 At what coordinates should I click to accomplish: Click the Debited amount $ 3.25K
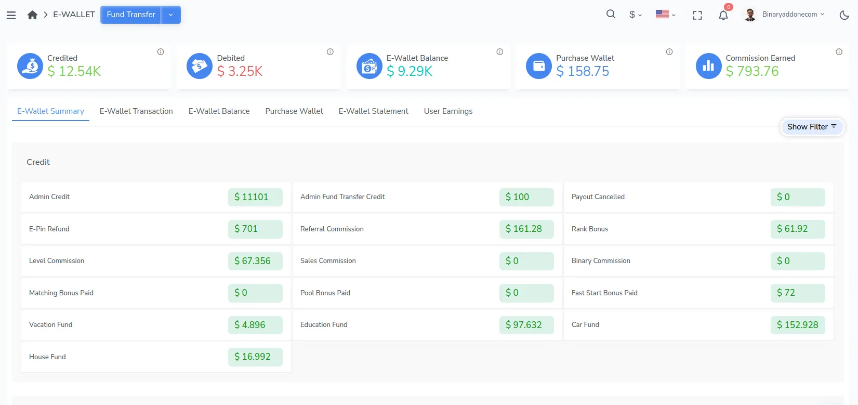[240, 71]
